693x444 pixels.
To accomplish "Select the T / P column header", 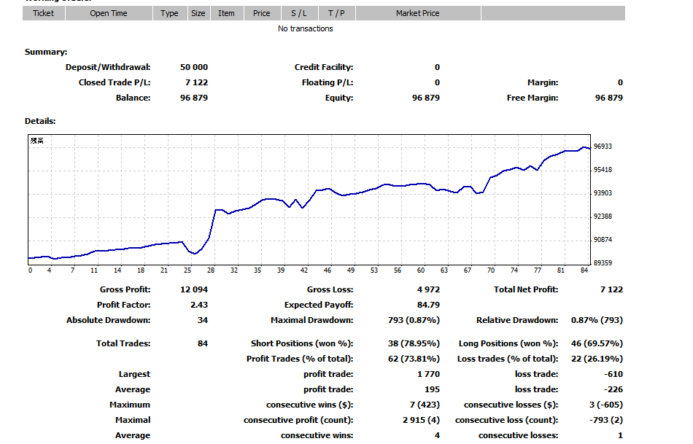I will (x=336, y=13).
